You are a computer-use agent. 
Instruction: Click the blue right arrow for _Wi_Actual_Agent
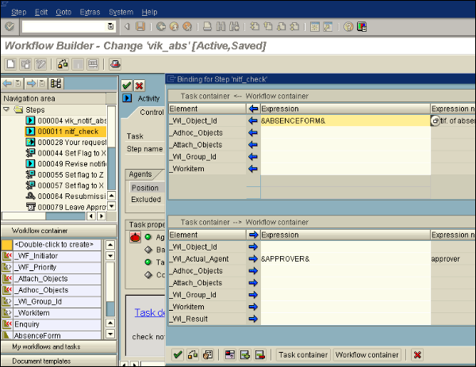click(x=253, y=258)
